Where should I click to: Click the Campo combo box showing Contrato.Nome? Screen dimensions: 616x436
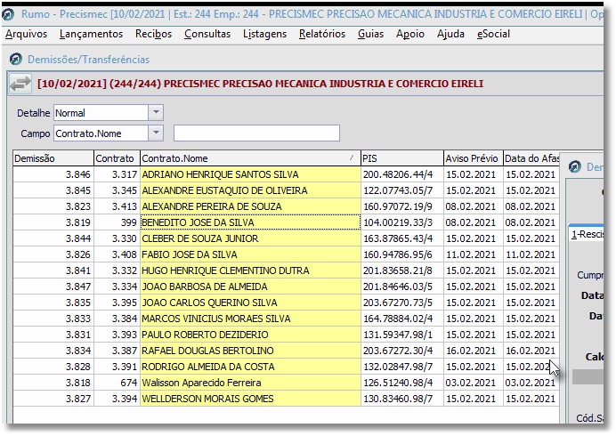tap(109, 133)
